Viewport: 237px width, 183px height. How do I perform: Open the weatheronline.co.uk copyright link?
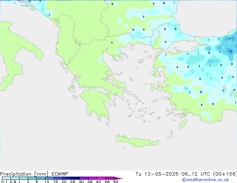tap(206, 180)
